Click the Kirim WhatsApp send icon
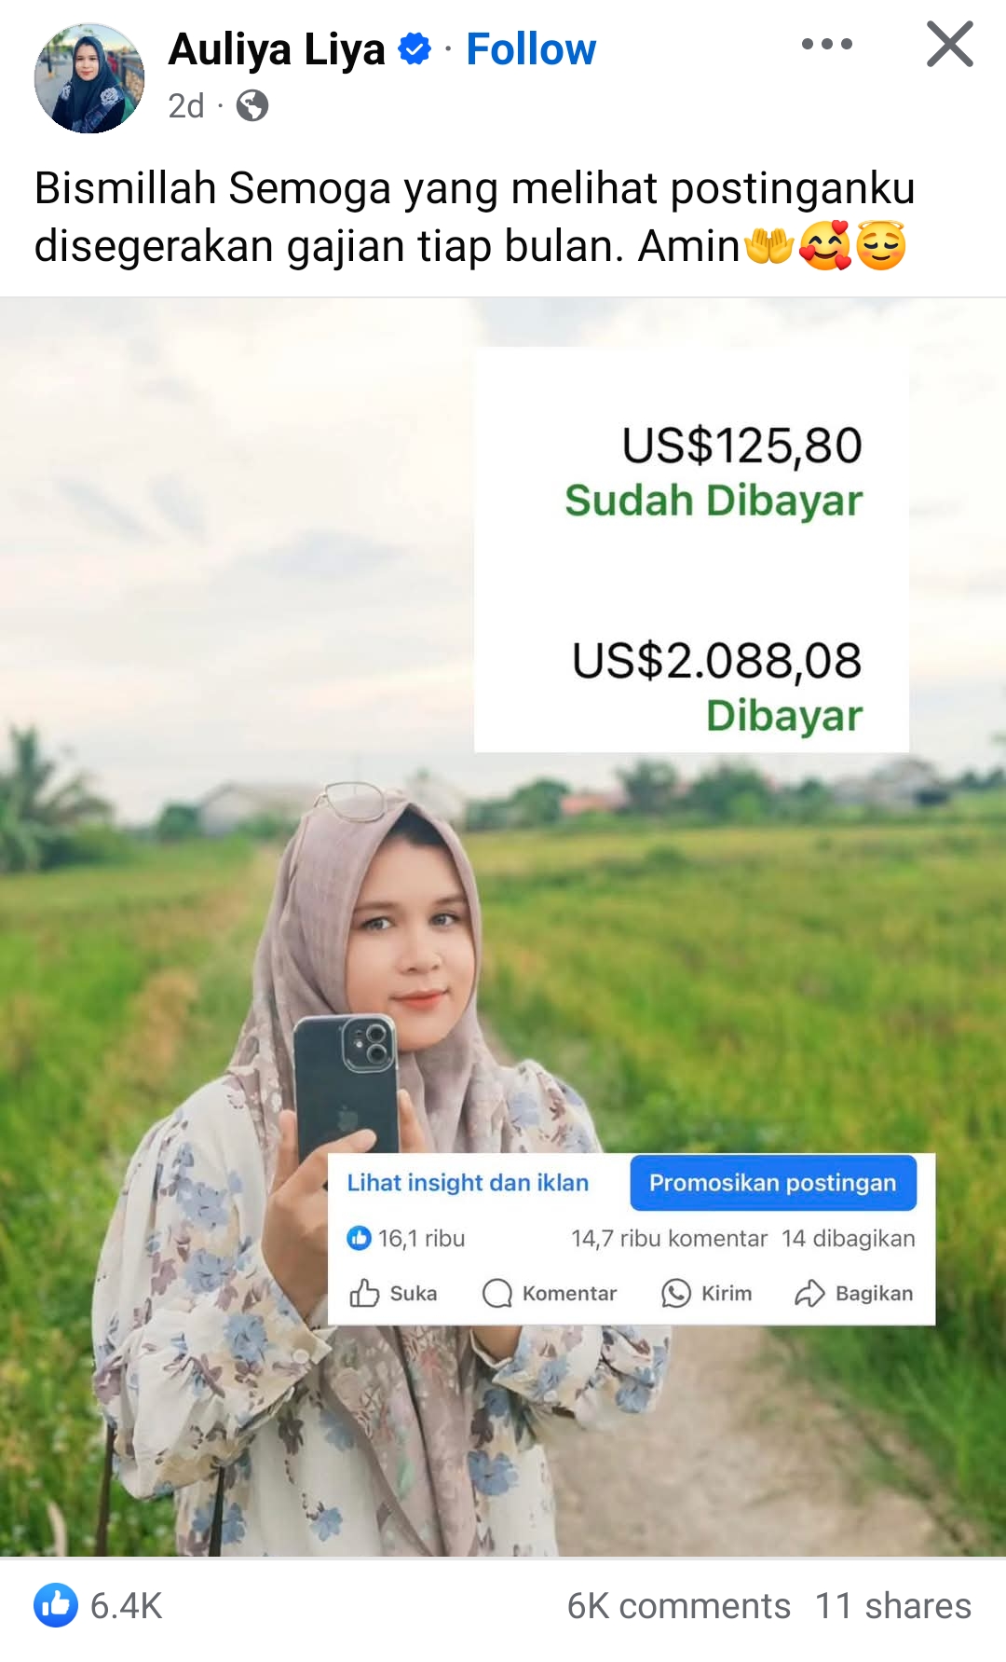Screen dimensions: 1006x1662 (675, 1293)
